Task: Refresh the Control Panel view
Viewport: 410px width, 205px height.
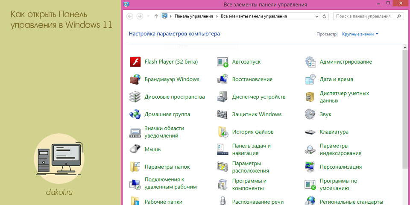Action: 325,16
